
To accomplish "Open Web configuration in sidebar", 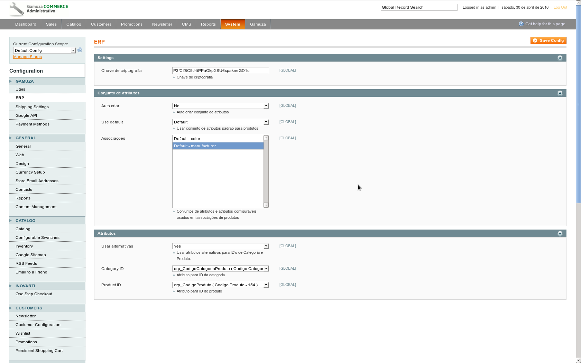I will click(x=47, y=155).
